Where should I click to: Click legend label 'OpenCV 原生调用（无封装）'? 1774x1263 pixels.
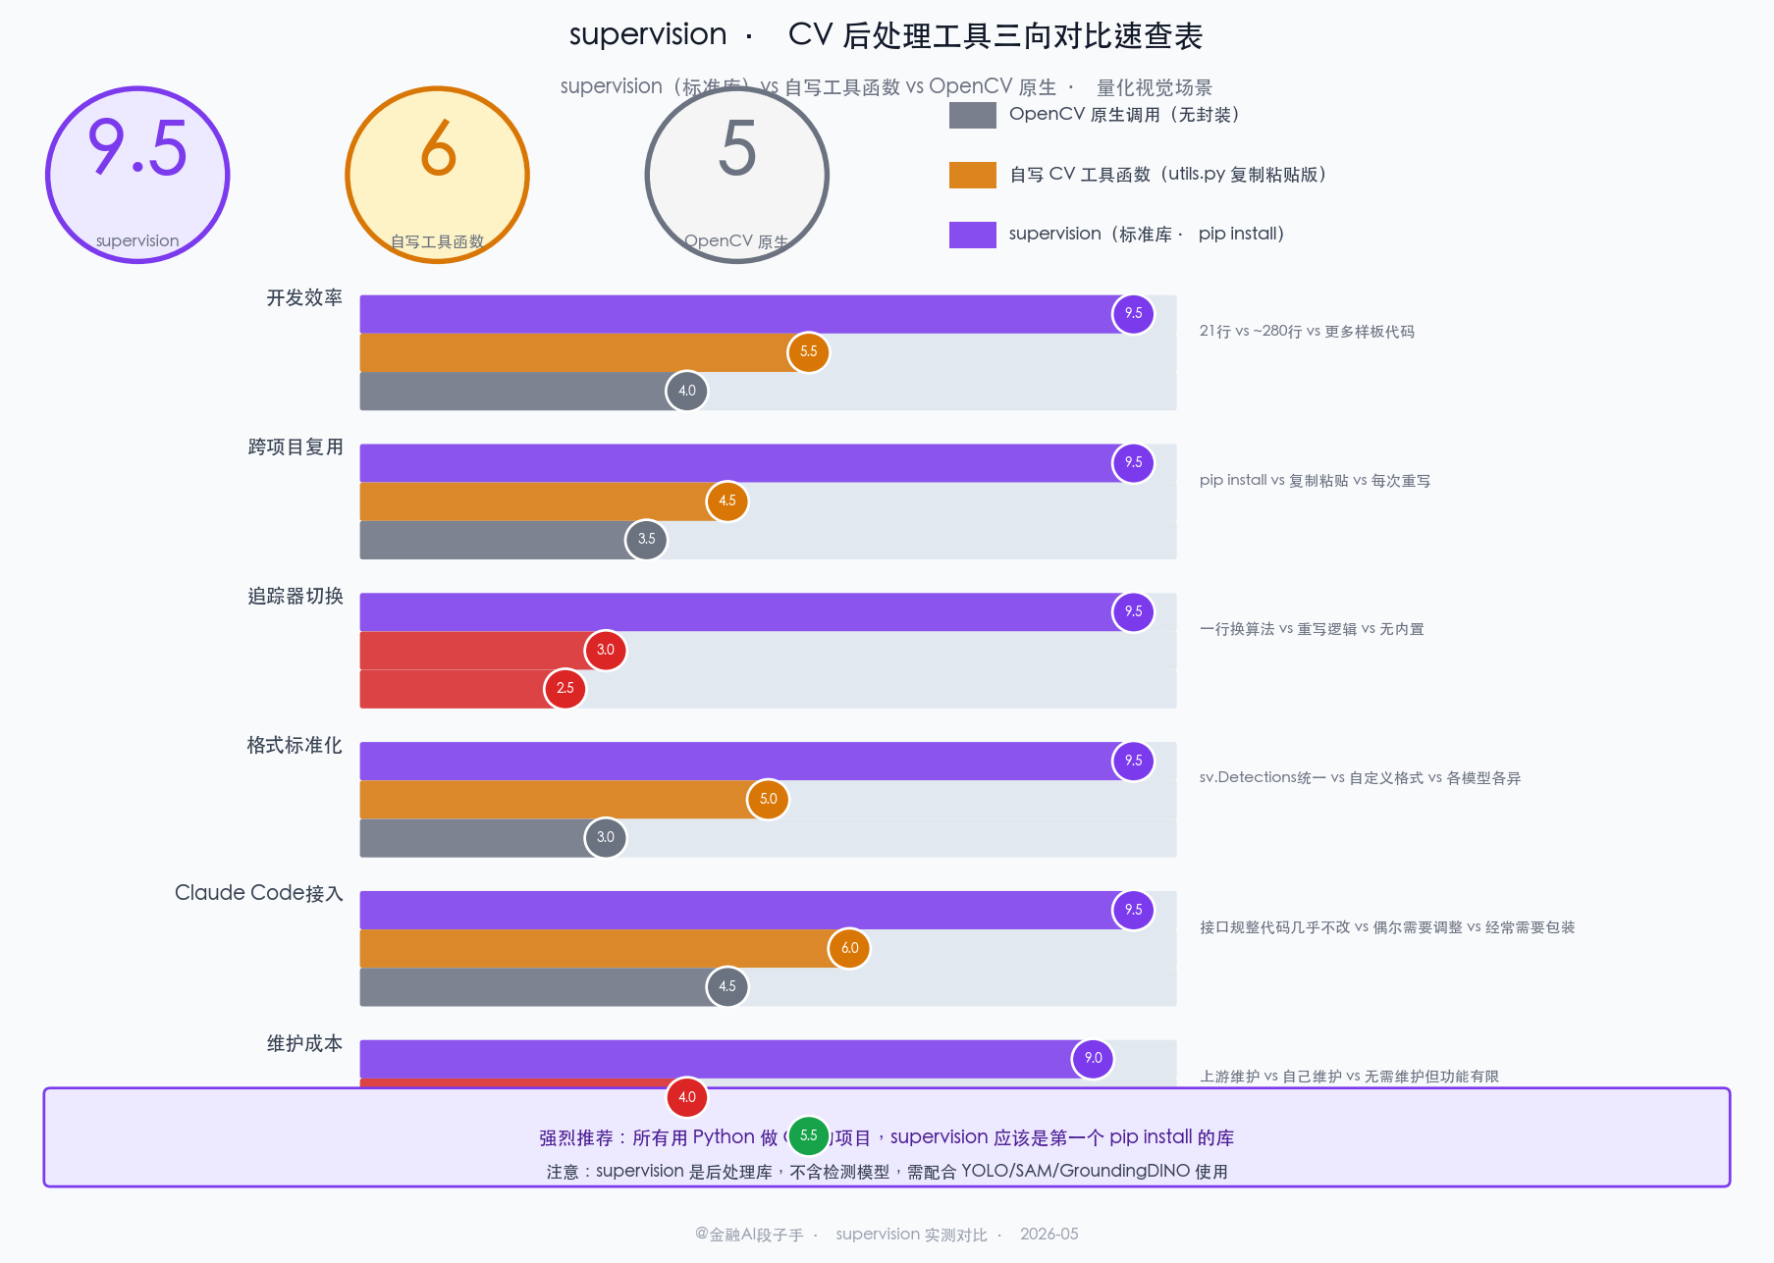pyautogui.click(x=1123, y=115)
